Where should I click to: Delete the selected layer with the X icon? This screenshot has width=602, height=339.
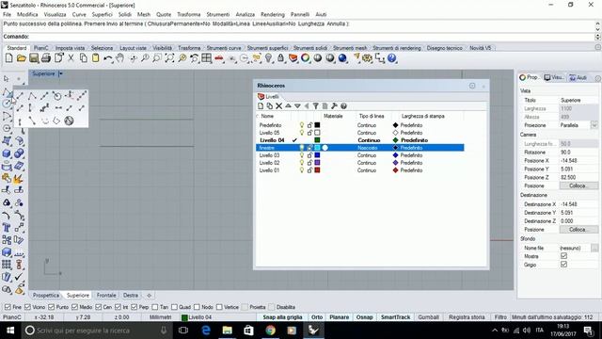tap(279, 106)
